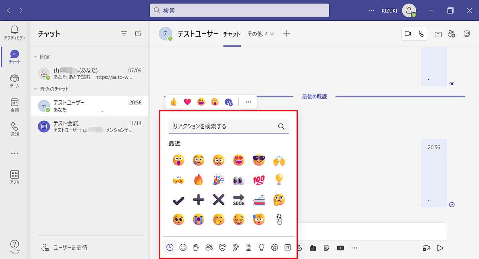Viewport: 479px width, 259px height.
Task: Select the Sports ball emoji category
Action: pyautogui.click(x=275, y=247)
